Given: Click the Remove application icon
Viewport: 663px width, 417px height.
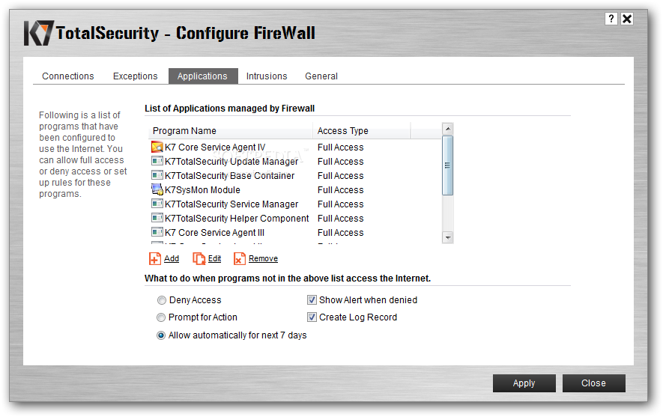Looking at the screenshot, I should pyautogui.click(x=239, y=258).
